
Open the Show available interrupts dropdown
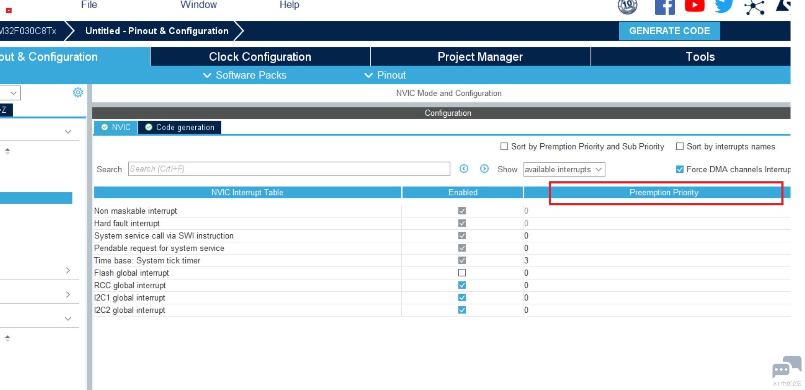tap(564, 169)
